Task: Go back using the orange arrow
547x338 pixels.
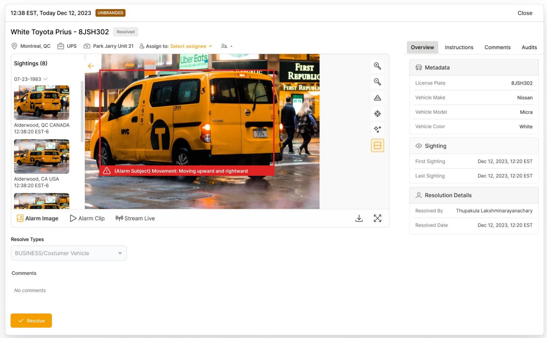Action: click(91, 66)
